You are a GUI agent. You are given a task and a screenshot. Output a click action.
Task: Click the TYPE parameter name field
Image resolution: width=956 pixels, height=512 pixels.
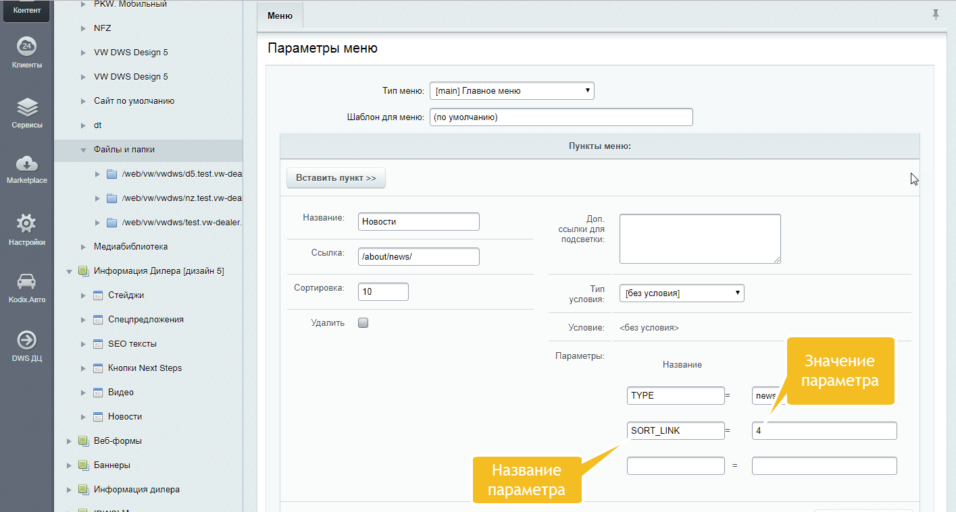coord(676,395)
